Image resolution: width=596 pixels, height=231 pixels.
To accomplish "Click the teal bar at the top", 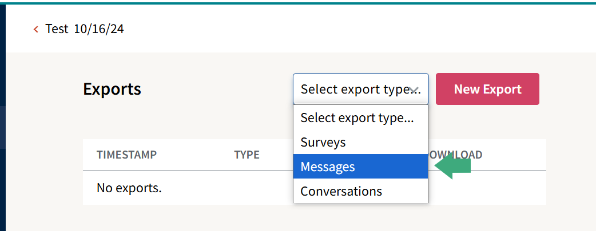I will (297, 2).
